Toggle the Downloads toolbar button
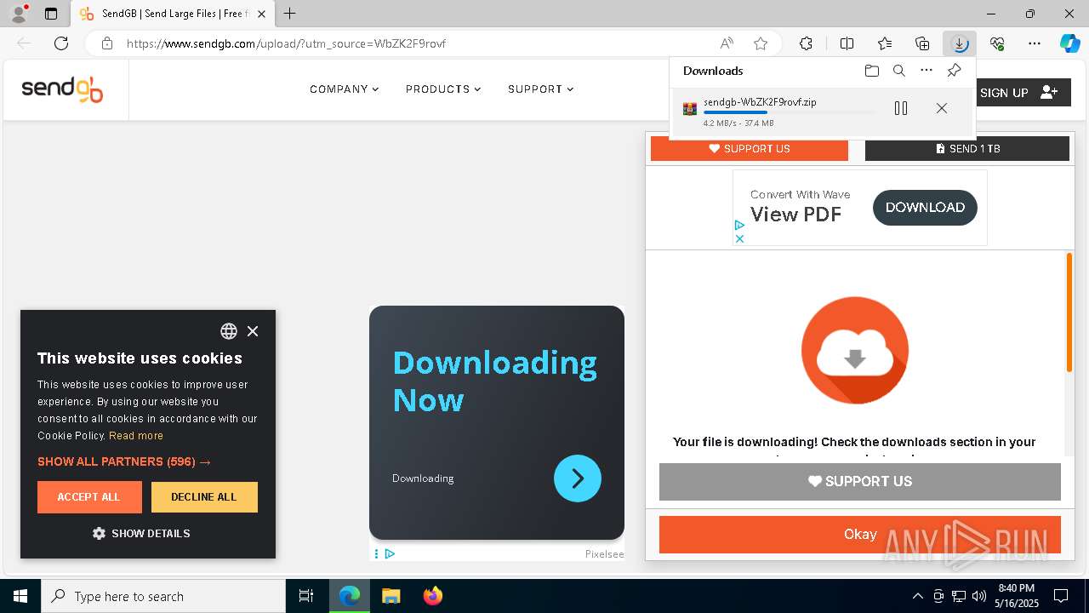Image resolution: width=1089 pixels, height=613 pixels. coord(960,43)
